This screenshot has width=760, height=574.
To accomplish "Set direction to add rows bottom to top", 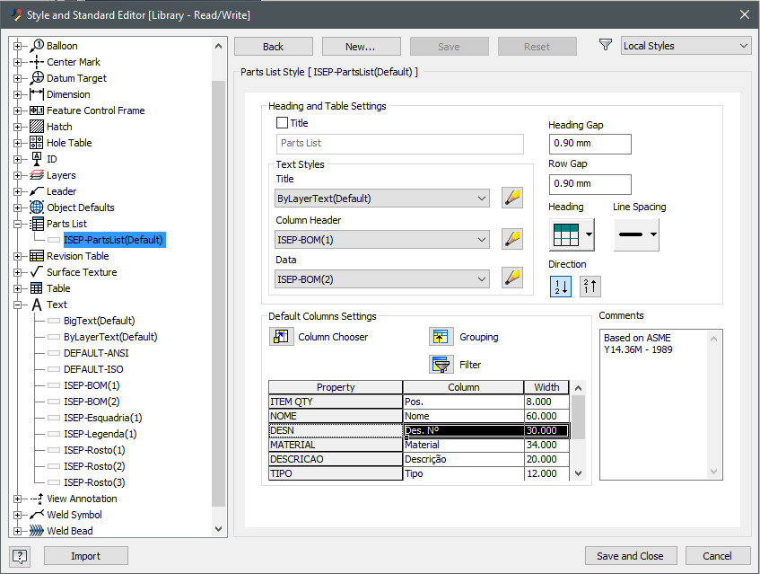I will tap(590, 287).
